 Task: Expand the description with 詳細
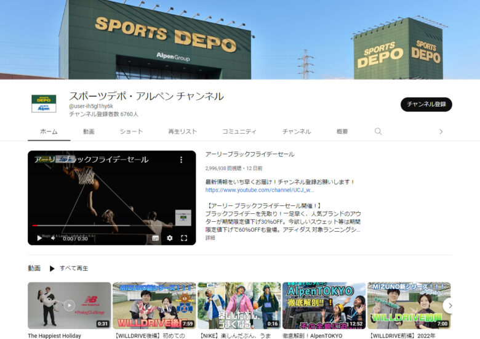point(210,237)
